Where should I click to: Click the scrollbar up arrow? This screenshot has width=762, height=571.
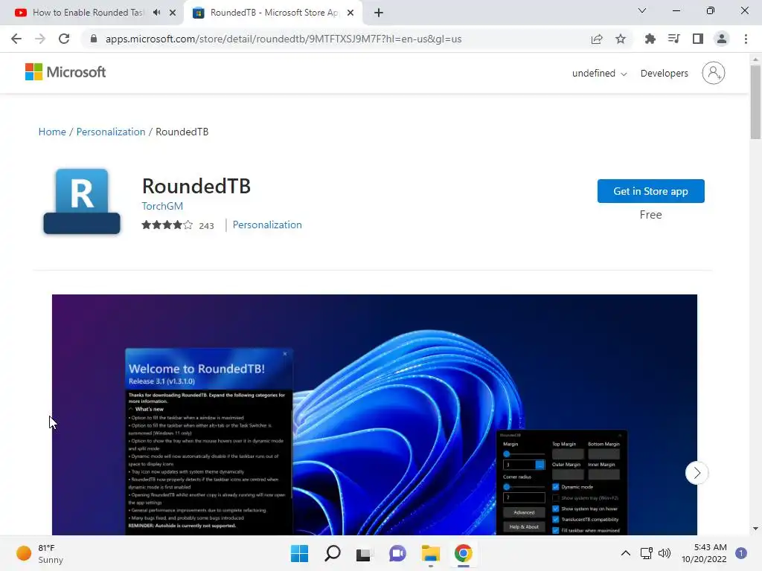(x=755, y=59)
